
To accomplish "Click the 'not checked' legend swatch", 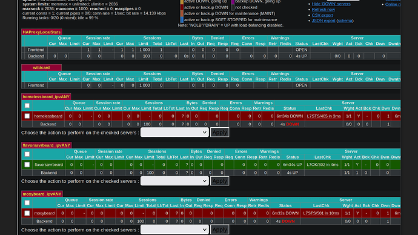I will point(233,7).
